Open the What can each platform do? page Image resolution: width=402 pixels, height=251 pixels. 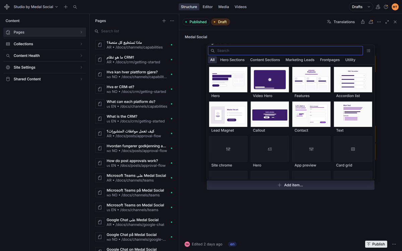point(134,104)
